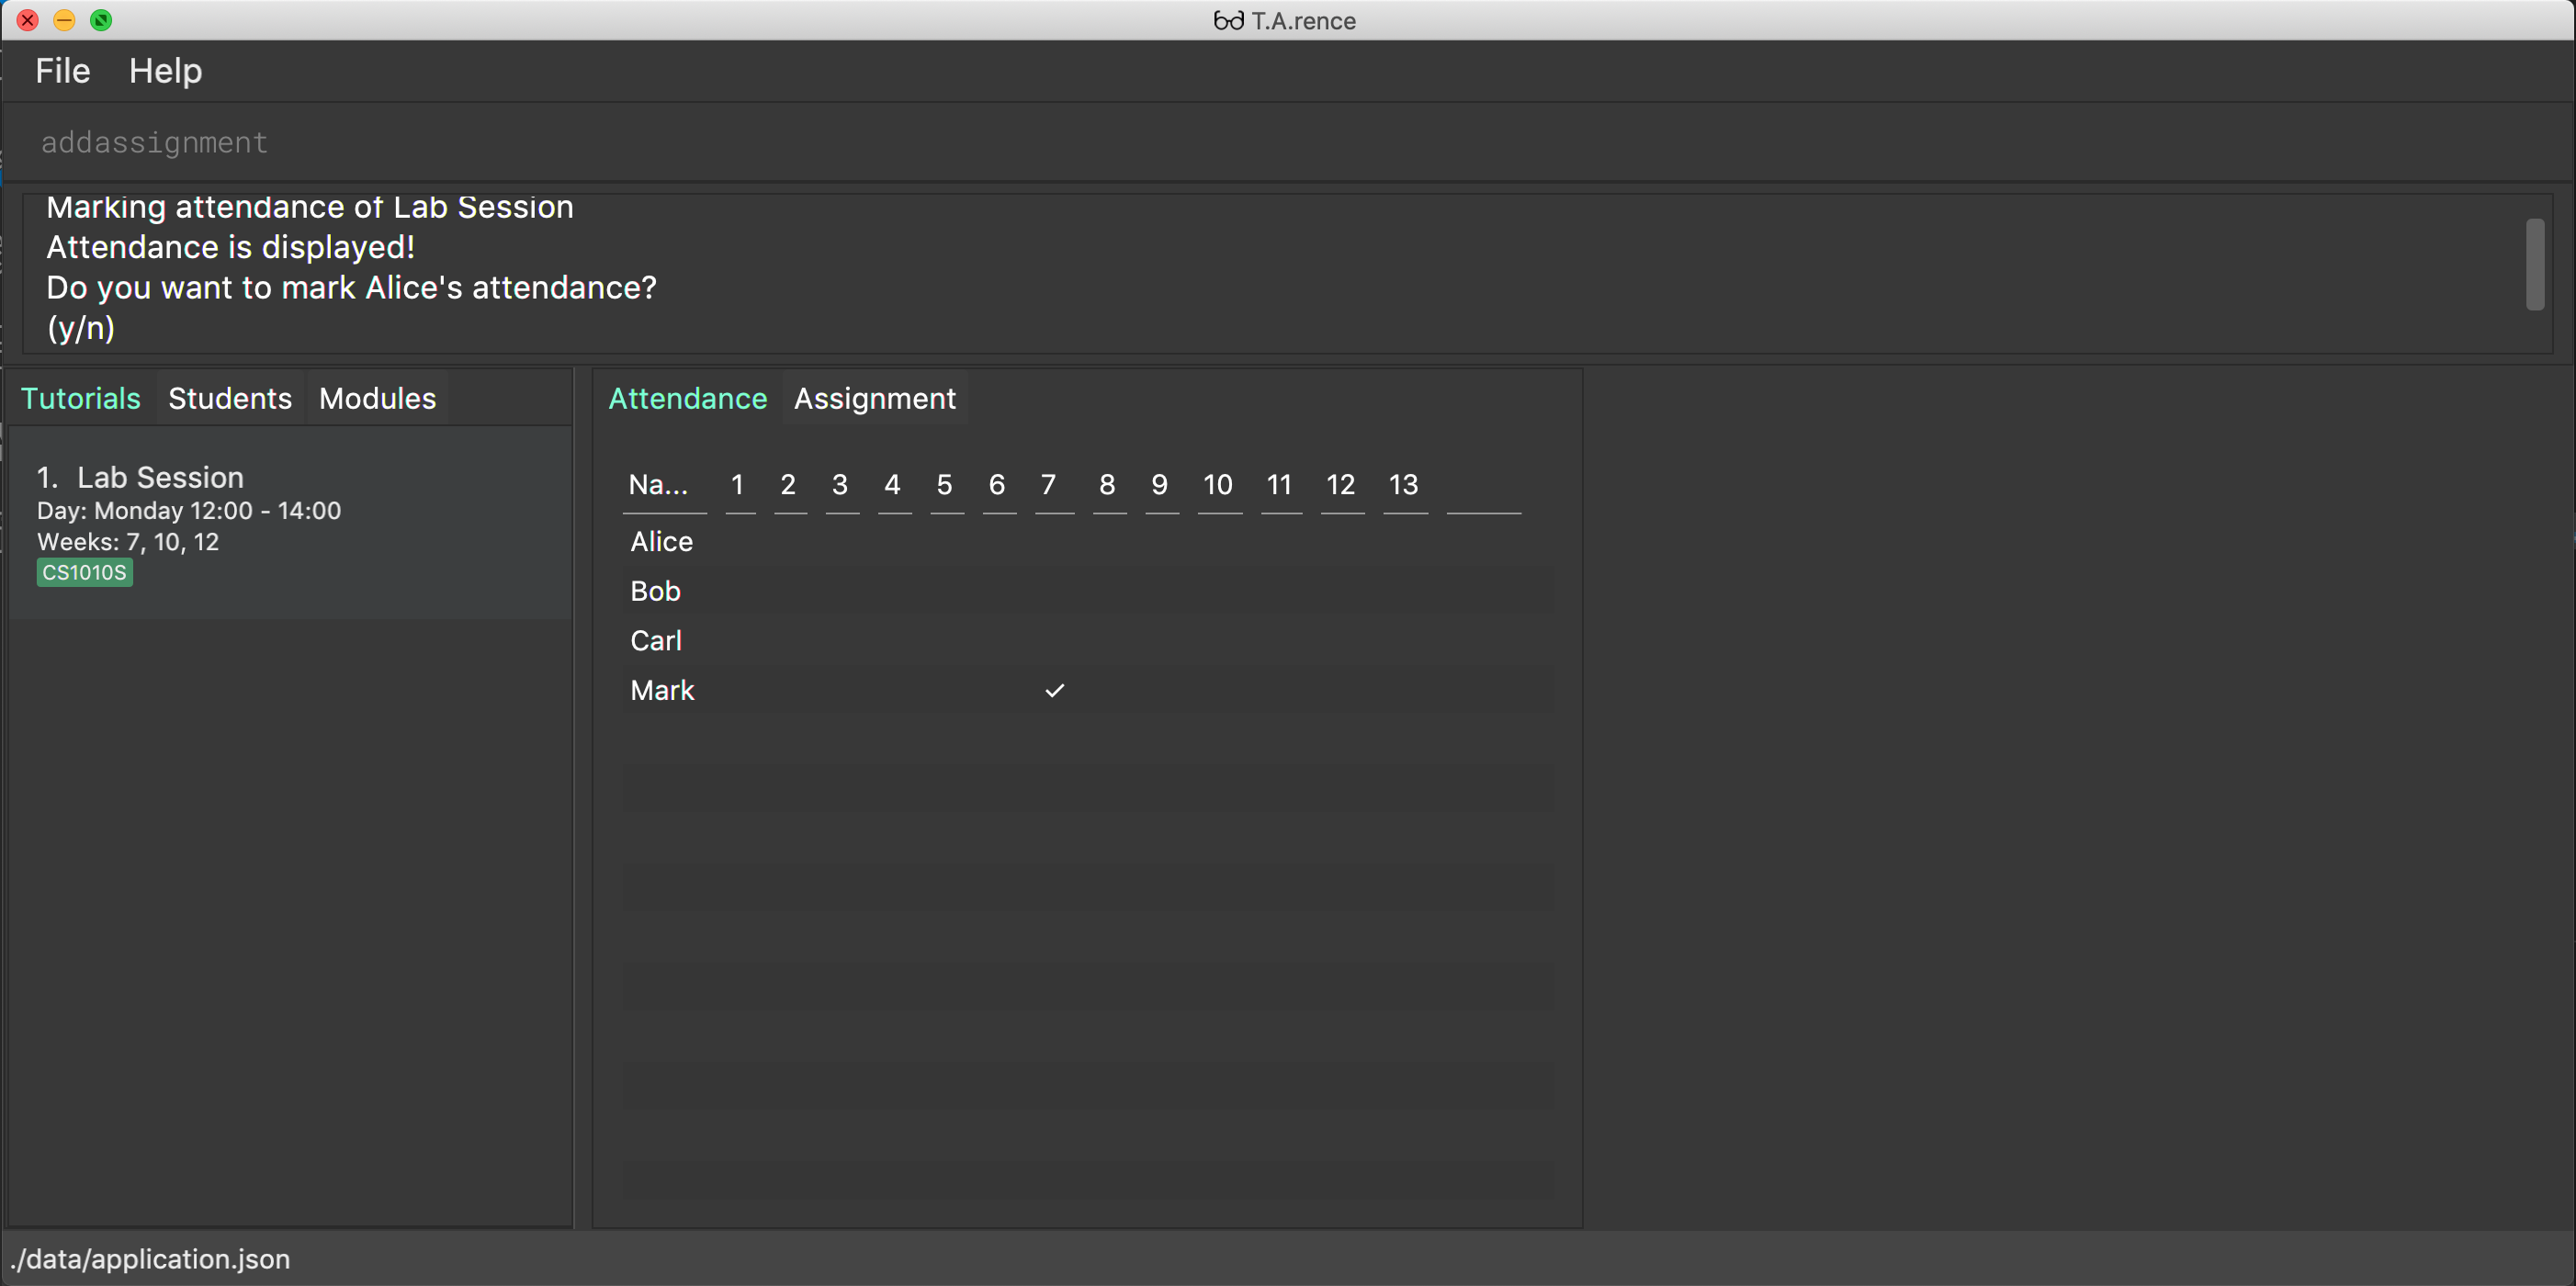The height and width of the screenshot is (1286, 2576).
Task: Select the Bob row in attendance table
Action: pyautogui.click(x=1088, y=591)
